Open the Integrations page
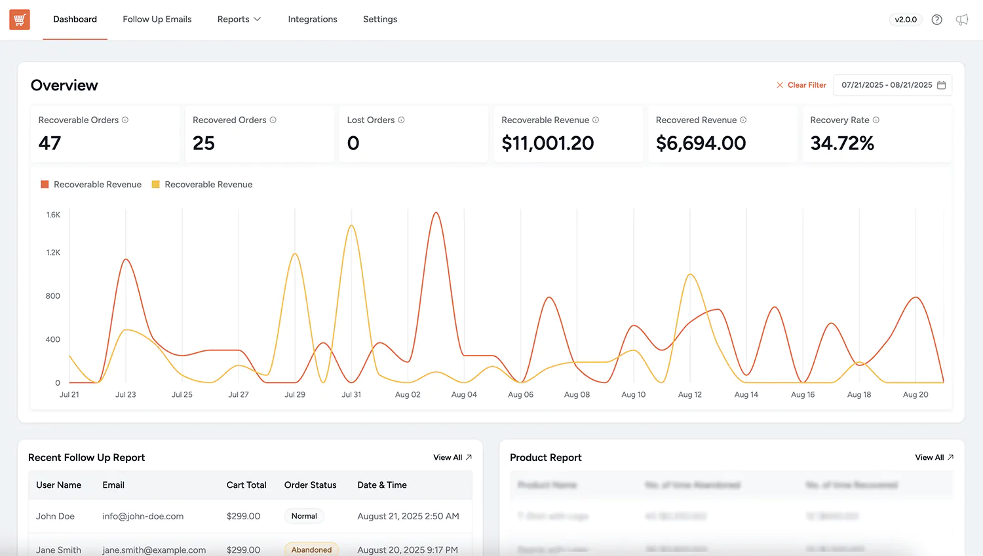Screen dimensions: 983x556 click(313, 19)
